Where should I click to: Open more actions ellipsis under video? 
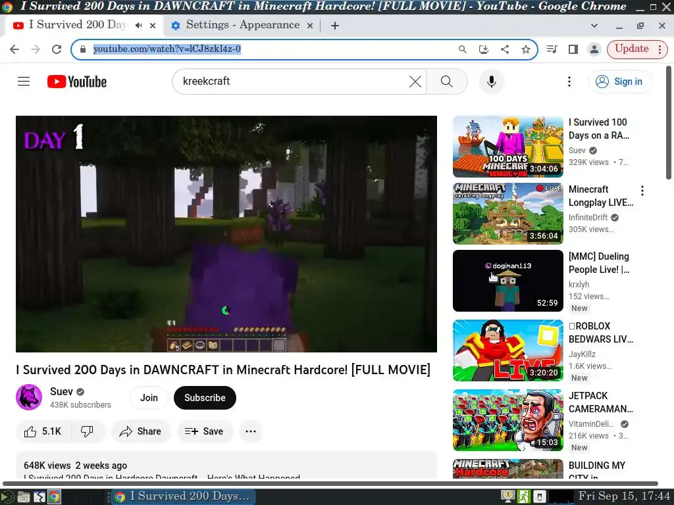tap(251, 431)
